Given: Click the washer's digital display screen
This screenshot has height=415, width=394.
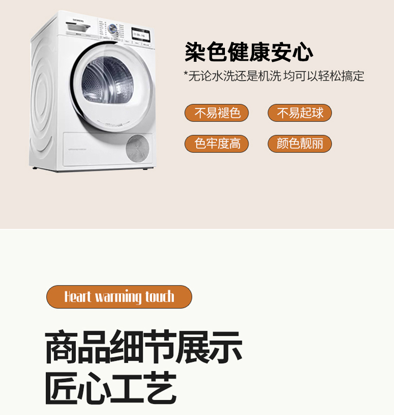Looking at the screenshot, I should [141, 34].
